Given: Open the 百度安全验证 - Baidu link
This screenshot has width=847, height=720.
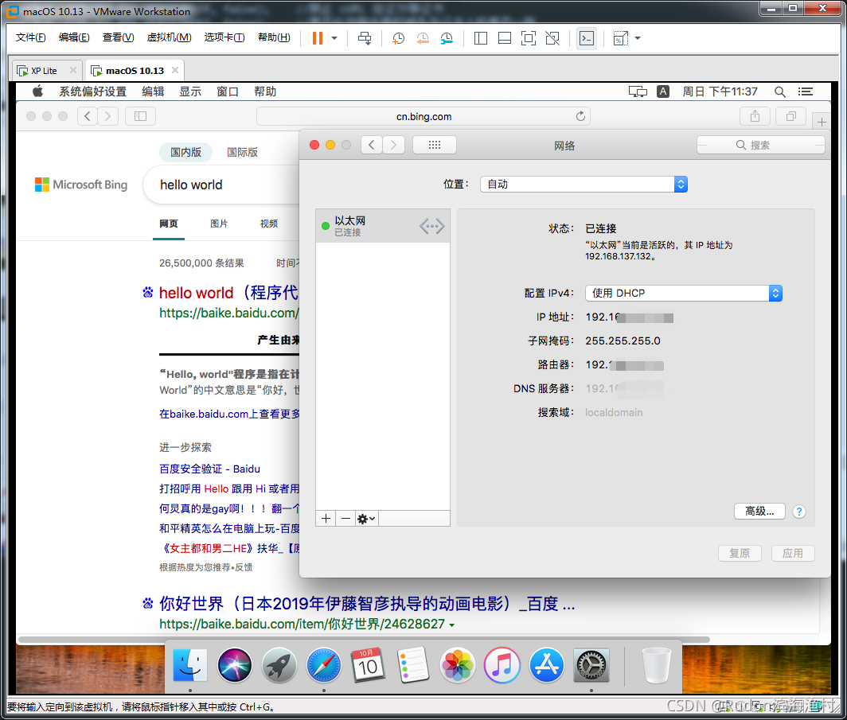Looking at the screenshot, I should (209, 469).
